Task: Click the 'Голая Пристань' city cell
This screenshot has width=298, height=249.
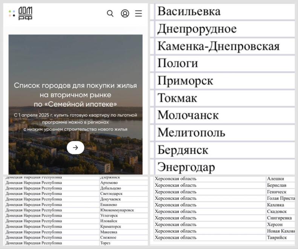Action: coord(281,198)
